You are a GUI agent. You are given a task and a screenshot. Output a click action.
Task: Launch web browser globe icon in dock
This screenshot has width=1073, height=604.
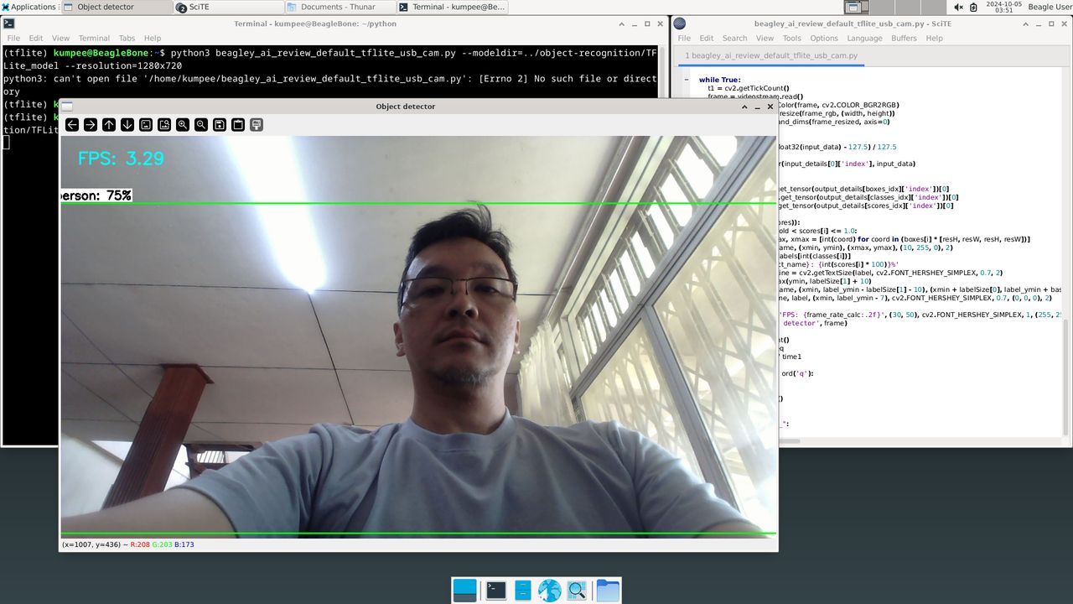click(x=549, y=591)
